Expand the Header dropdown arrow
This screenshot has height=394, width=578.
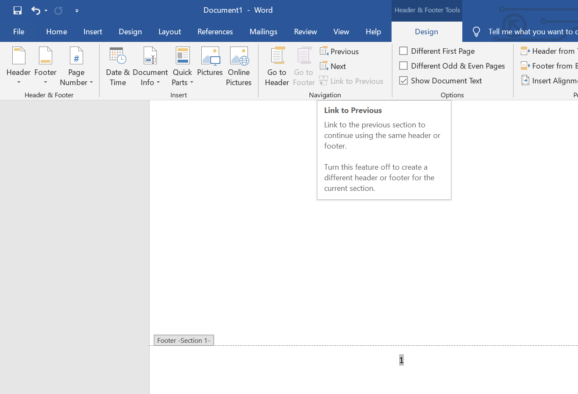(19, 83)
